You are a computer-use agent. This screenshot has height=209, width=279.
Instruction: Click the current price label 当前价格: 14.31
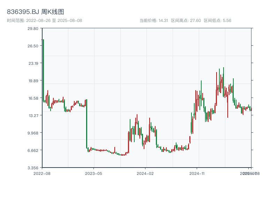point(154,21)
